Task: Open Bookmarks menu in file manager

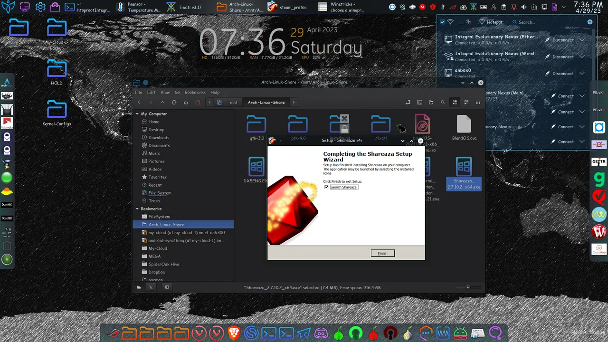Action: [x=195, y=92]
